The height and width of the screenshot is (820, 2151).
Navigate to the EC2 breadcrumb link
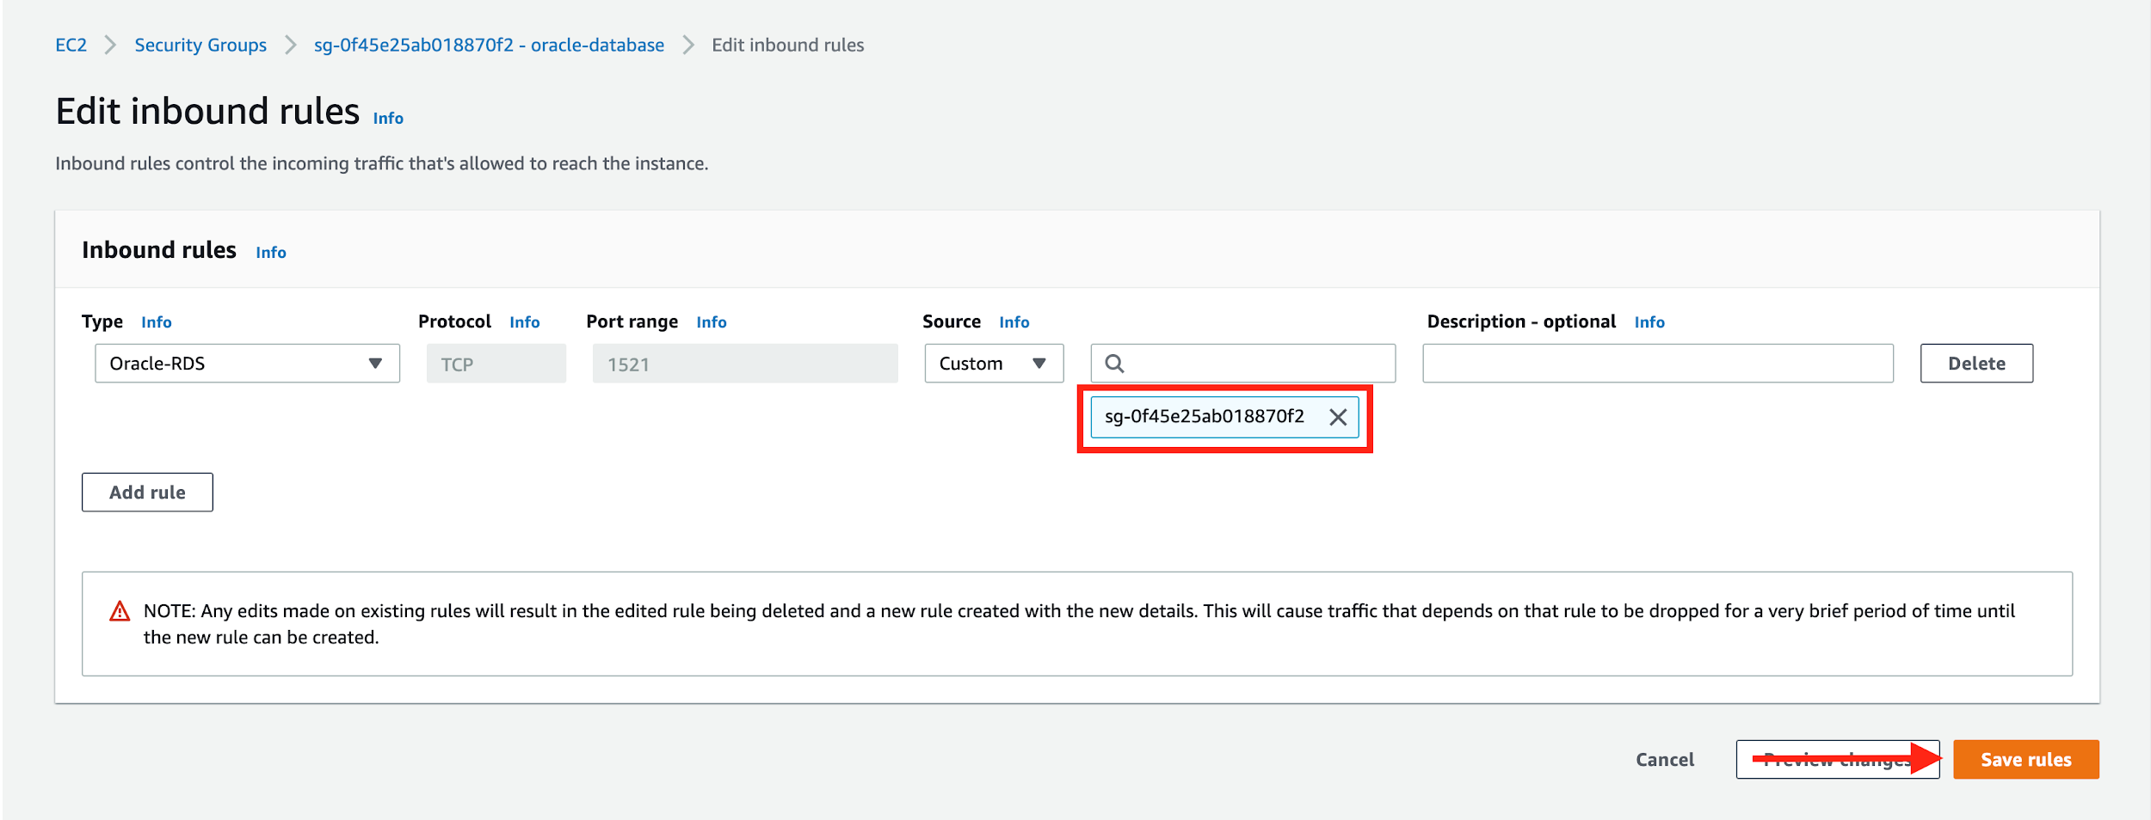pyautogui.click(x=70, y=45)
